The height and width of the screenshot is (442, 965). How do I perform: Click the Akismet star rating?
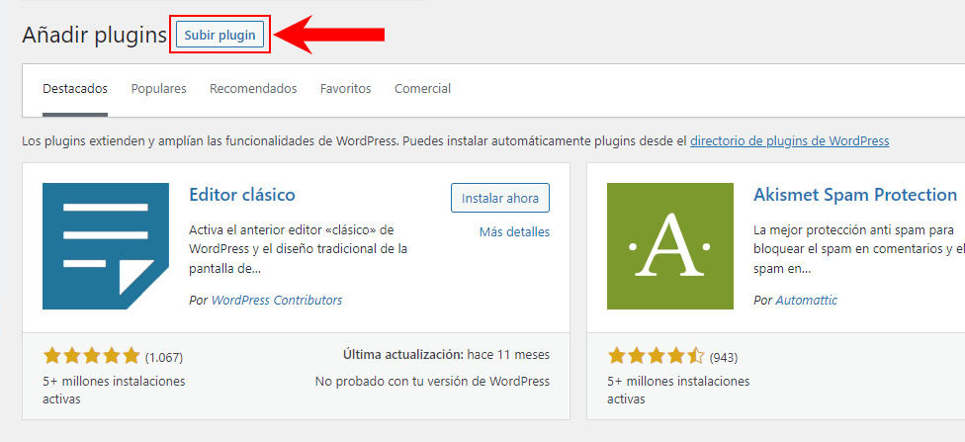657,356
